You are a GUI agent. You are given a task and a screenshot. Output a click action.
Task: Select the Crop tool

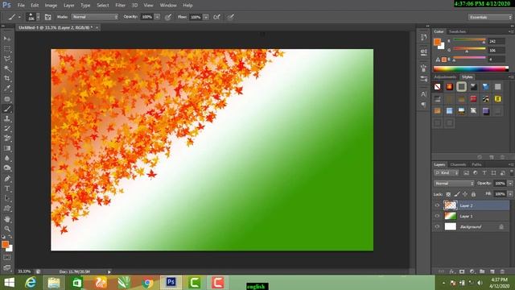tap(7, 79)
